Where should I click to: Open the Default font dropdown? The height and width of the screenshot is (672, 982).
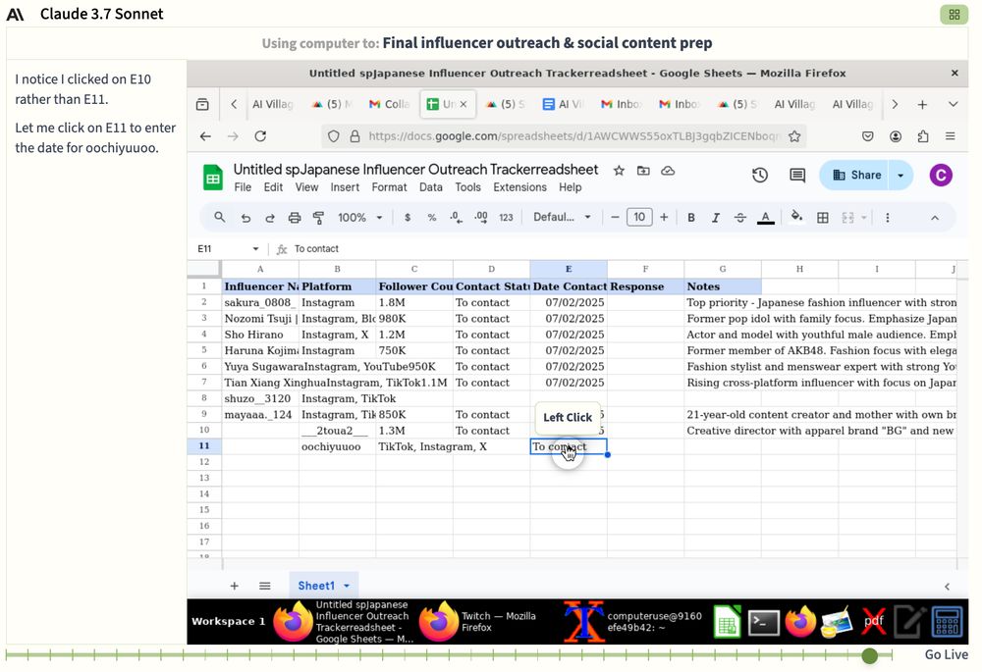[562, 217]
